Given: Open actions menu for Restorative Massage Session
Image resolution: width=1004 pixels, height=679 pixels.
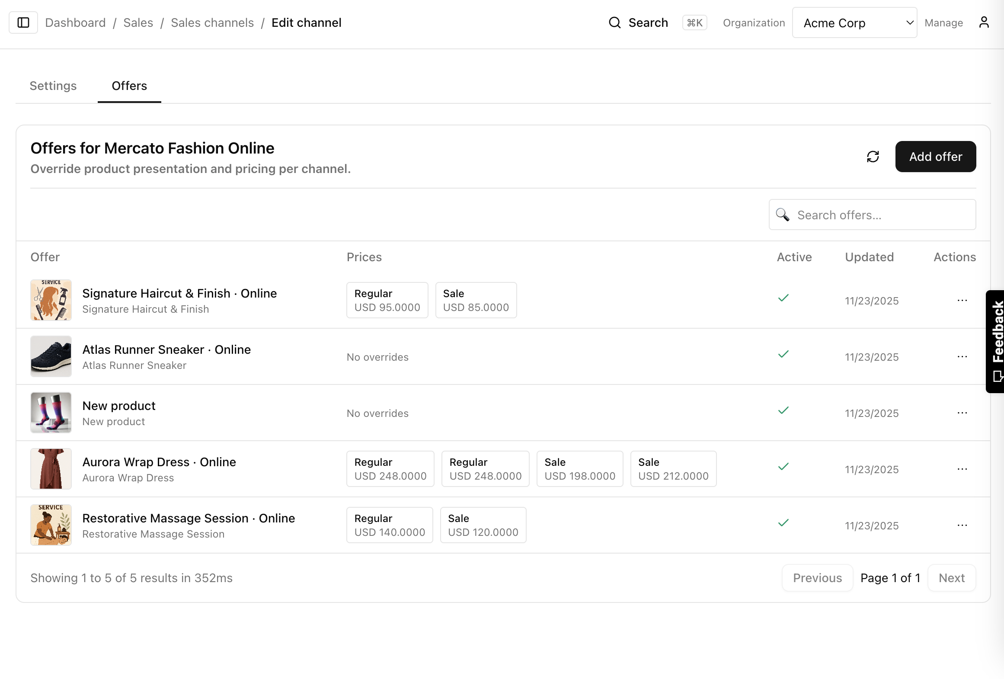Looking at the screenshot, I should pos(962,525).
